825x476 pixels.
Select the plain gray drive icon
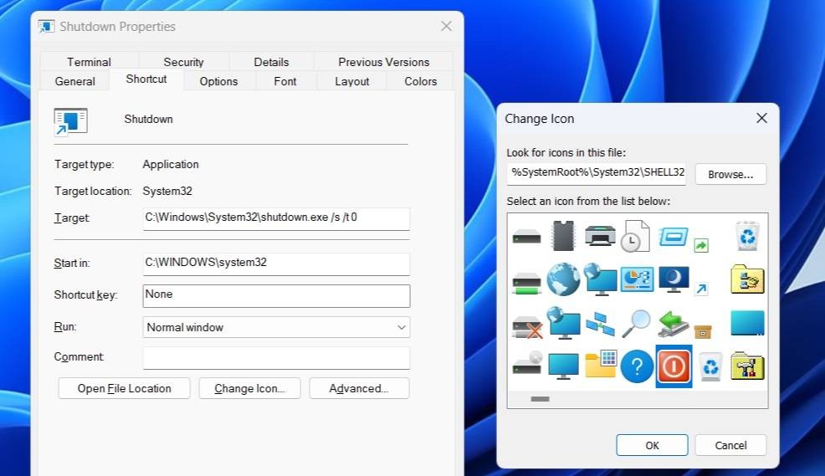point(526,237)
